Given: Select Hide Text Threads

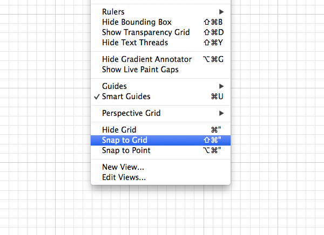Looking at the screenshot, I should click(135, 43).
